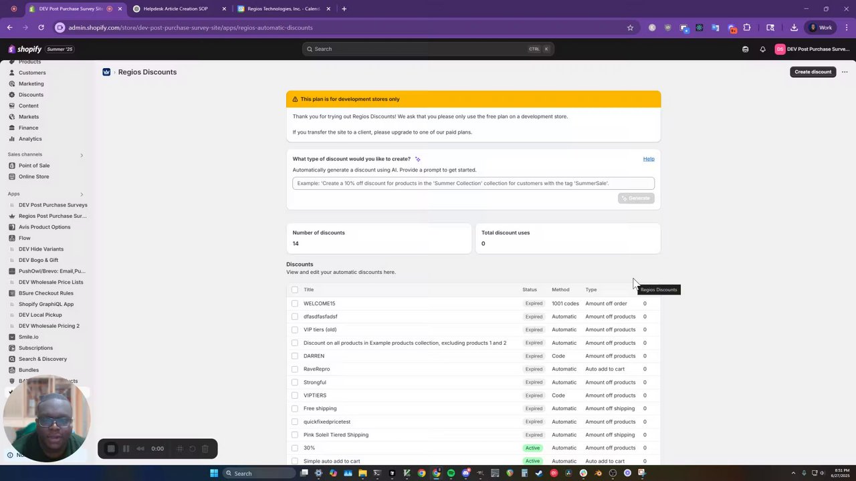Open the BSure Checkout Rules app
856x481 pixels.
coord(46,293)
